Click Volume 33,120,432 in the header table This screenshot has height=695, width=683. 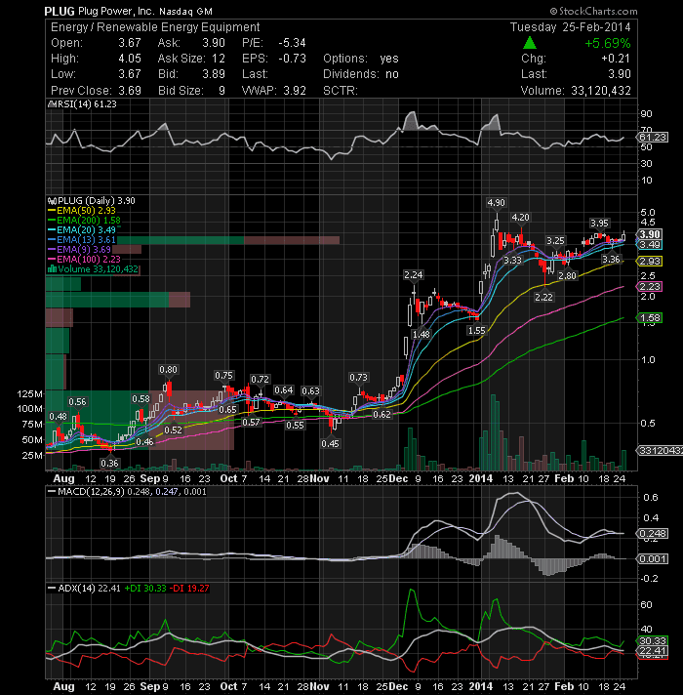(x=576, y=91)
